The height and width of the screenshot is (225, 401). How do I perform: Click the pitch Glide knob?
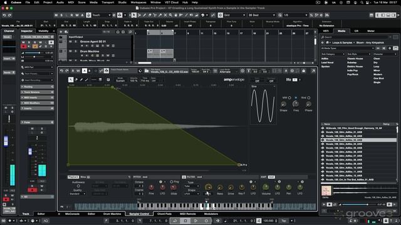click(174, 187)
